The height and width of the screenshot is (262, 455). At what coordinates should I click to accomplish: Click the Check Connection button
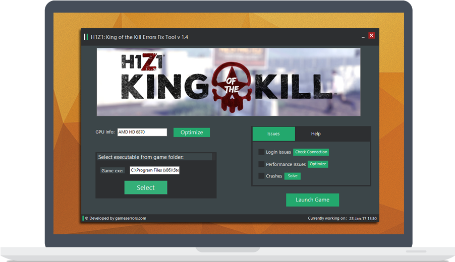point(311,152)
